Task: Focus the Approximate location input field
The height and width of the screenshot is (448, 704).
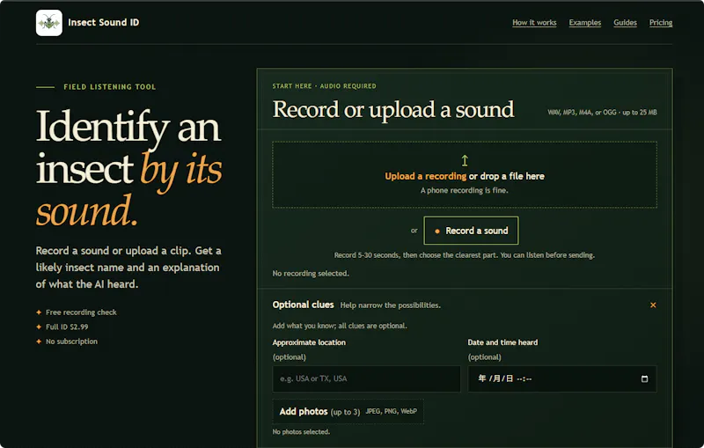Action: click(x=366, y=378)
